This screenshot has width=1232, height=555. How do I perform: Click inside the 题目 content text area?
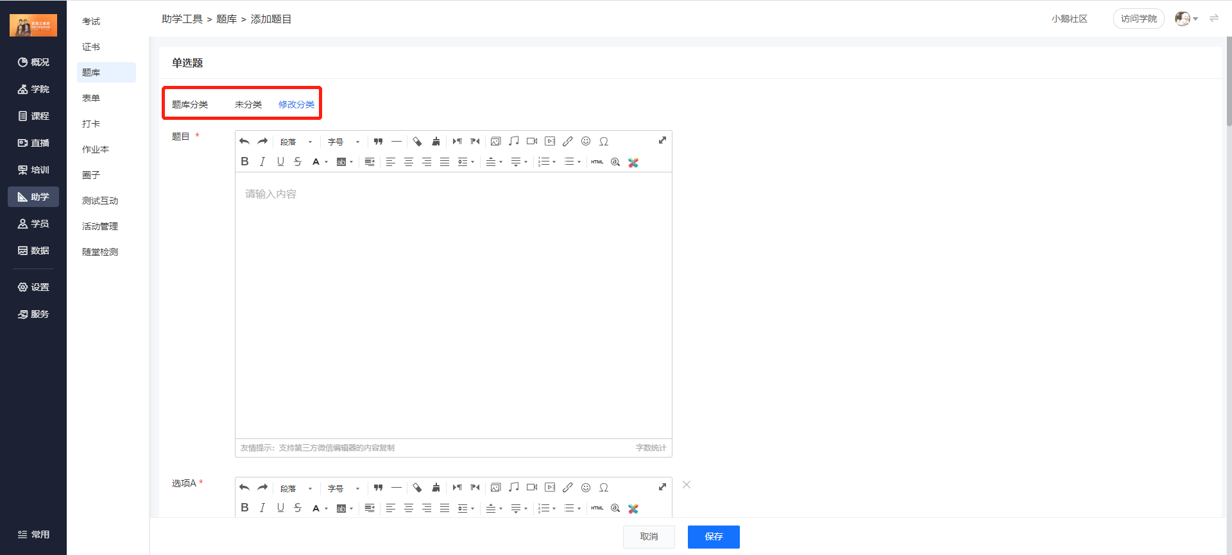[x=453, y=301]
